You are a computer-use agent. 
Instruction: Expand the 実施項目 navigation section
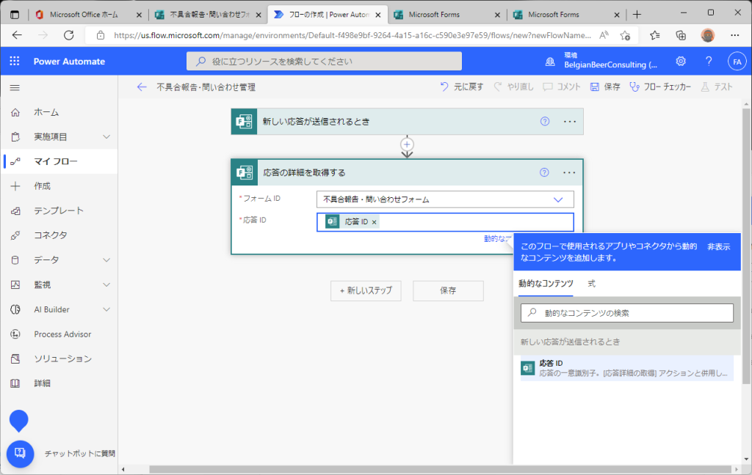[x=106, y=137]
